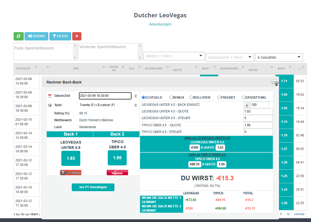Image resolution: width=311 pixels, height=222 pixels.
Task: Go to page 10 in the pagination
Action: point(288,214)
